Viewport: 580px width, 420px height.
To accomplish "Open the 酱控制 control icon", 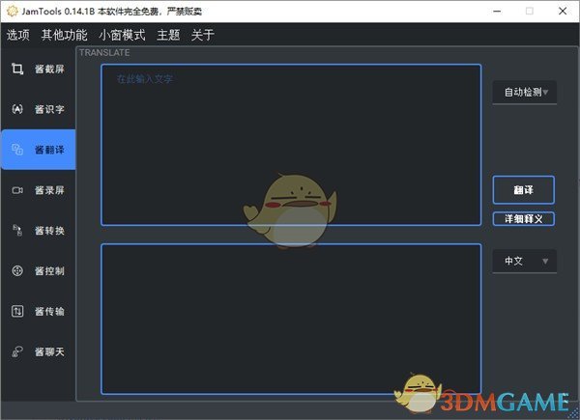I will pos(17,270).
